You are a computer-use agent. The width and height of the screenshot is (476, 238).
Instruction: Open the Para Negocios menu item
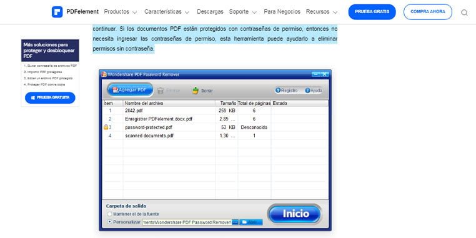[x=282, y=12]
